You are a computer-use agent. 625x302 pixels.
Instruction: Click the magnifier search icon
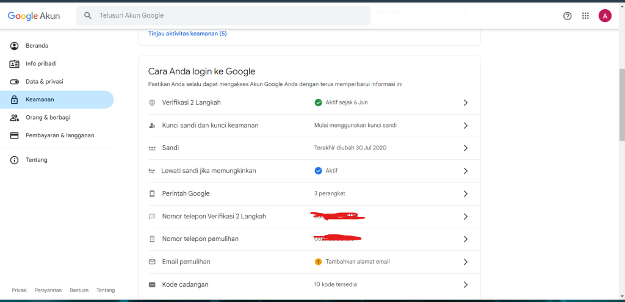coord(89,15)
